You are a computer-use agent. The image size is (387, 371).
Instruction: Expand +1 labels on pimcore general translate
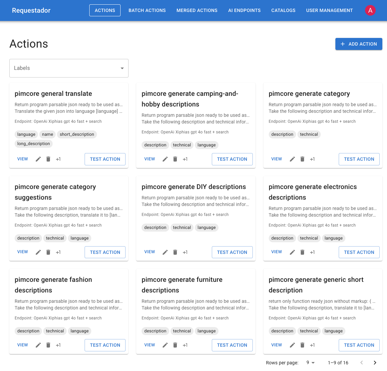click(58, 159)
